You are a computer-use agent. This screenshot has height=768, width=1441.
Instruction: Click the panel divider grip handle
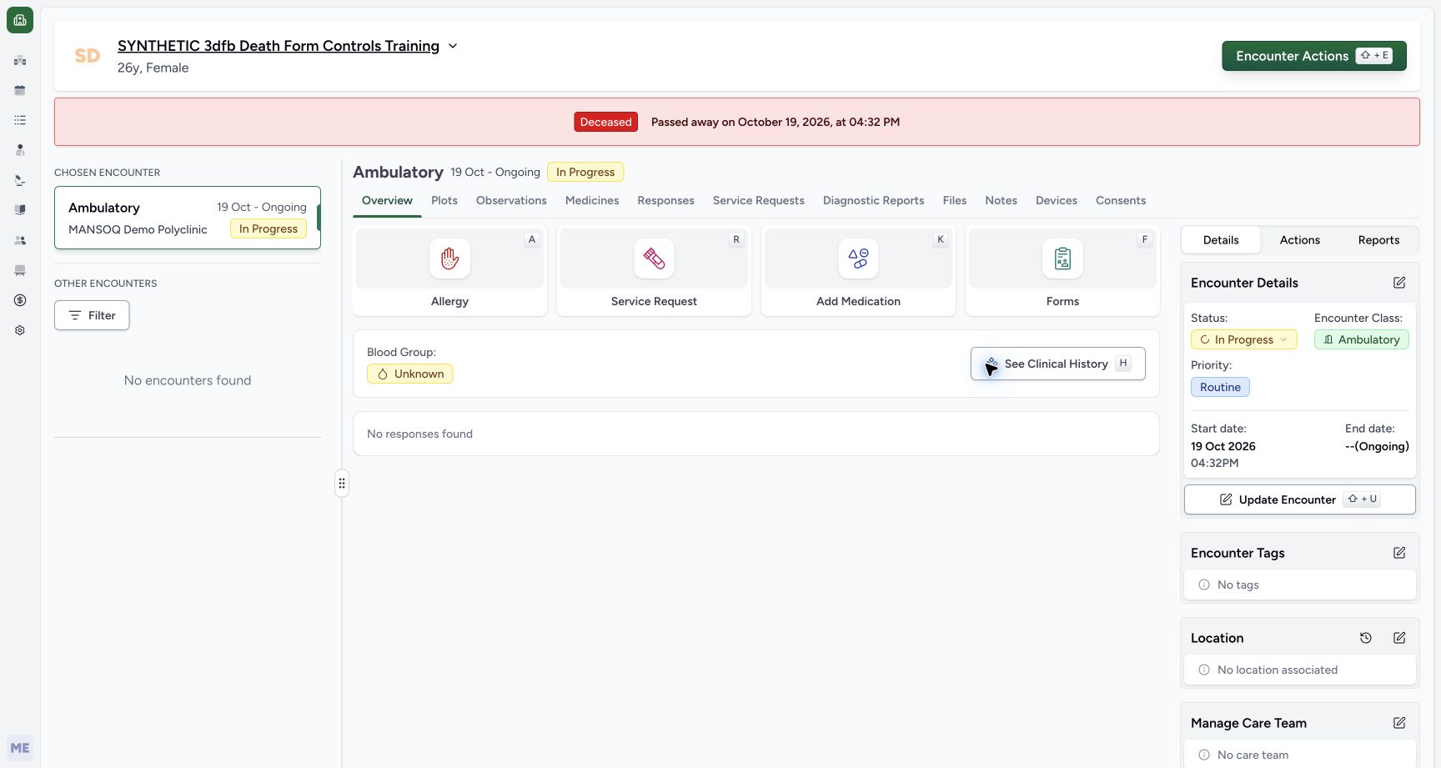click(341, 483)
